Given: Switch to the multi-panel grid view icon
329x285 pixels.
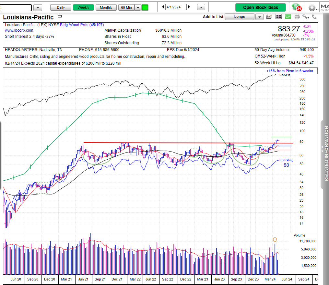Looking at the screenshot, I should 278,17.
